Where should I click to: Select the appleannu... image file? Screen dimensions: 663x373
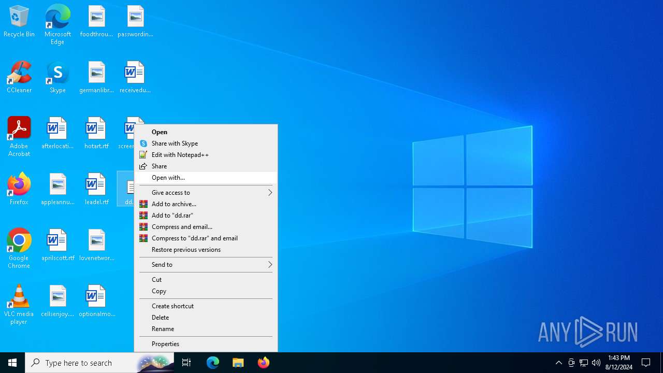pos(57,189)
